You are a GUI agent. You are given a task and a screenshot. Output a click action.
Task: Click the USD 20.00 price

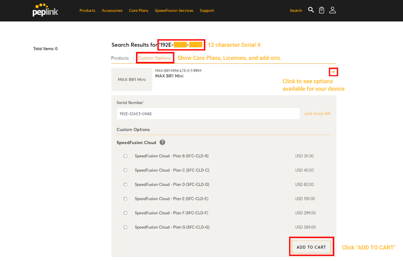pos(304,156)
